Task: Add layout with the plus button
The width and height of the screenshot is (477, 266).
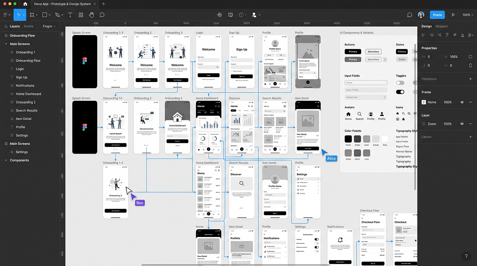Action: click(471, 137)
